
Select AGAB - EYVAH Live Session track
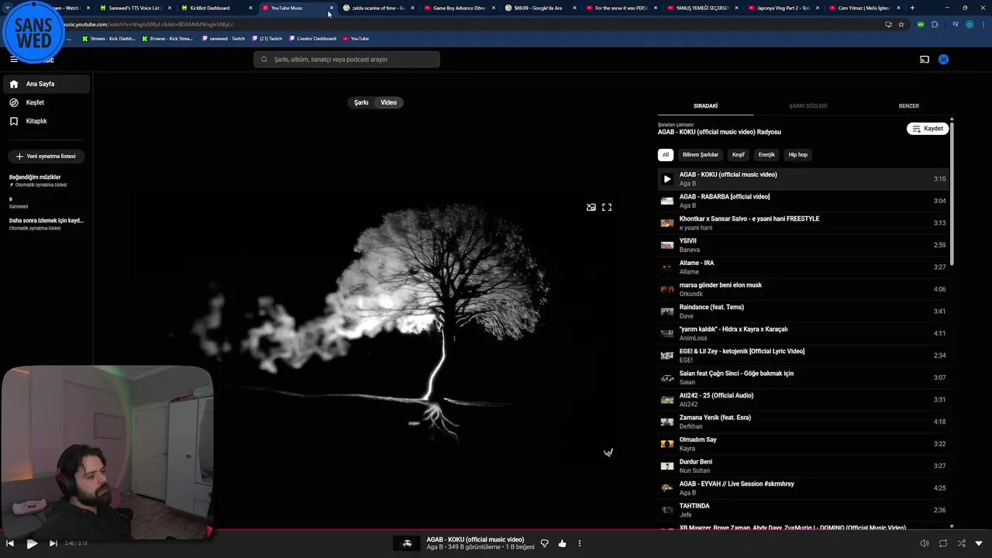(x=803, y=488)
